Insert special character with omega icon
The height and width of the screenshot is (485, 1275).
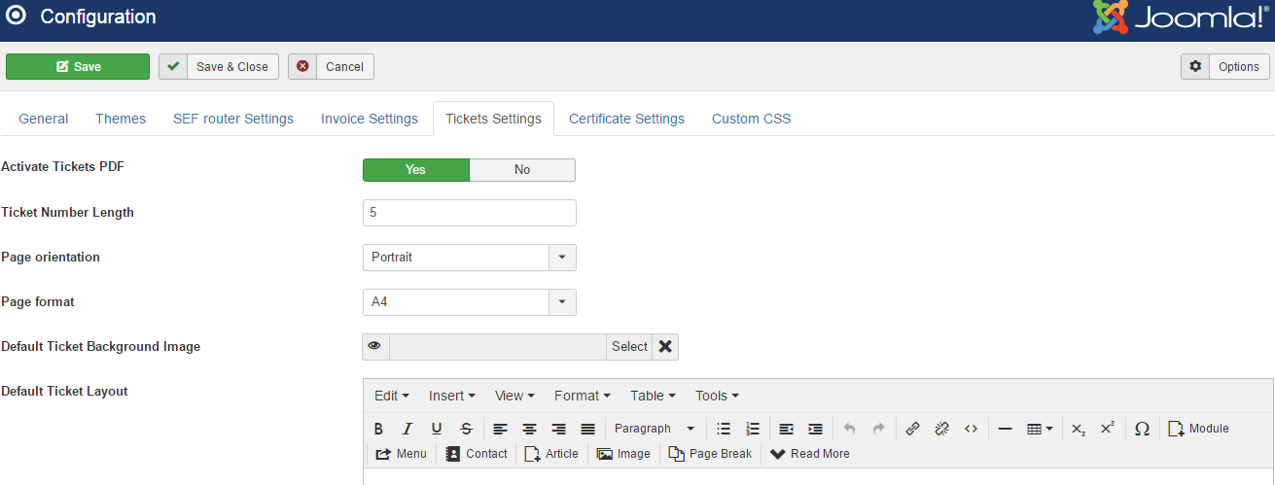1142,429
